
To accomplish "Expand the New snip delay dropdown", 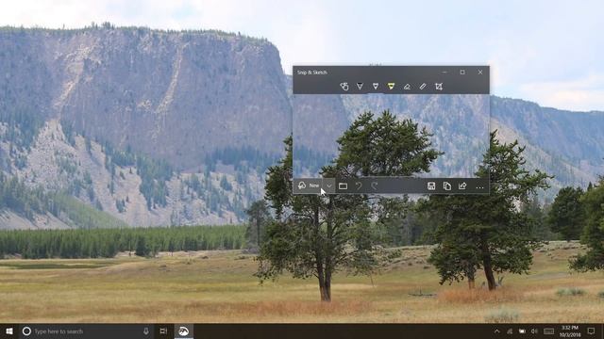I will coord(329,186).
